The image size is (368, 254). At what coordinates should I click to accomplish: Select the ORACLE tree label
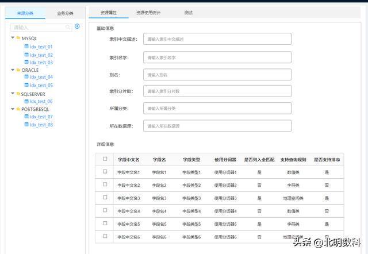[30, 70]
